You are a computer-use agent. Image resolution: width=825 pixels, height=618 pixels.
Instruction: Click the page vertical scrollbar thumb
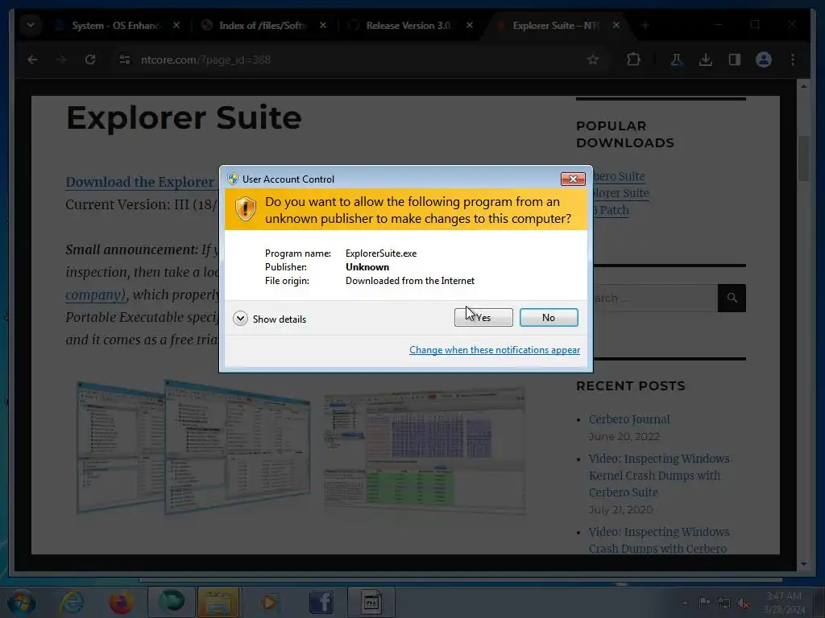[x=803, y=159]
